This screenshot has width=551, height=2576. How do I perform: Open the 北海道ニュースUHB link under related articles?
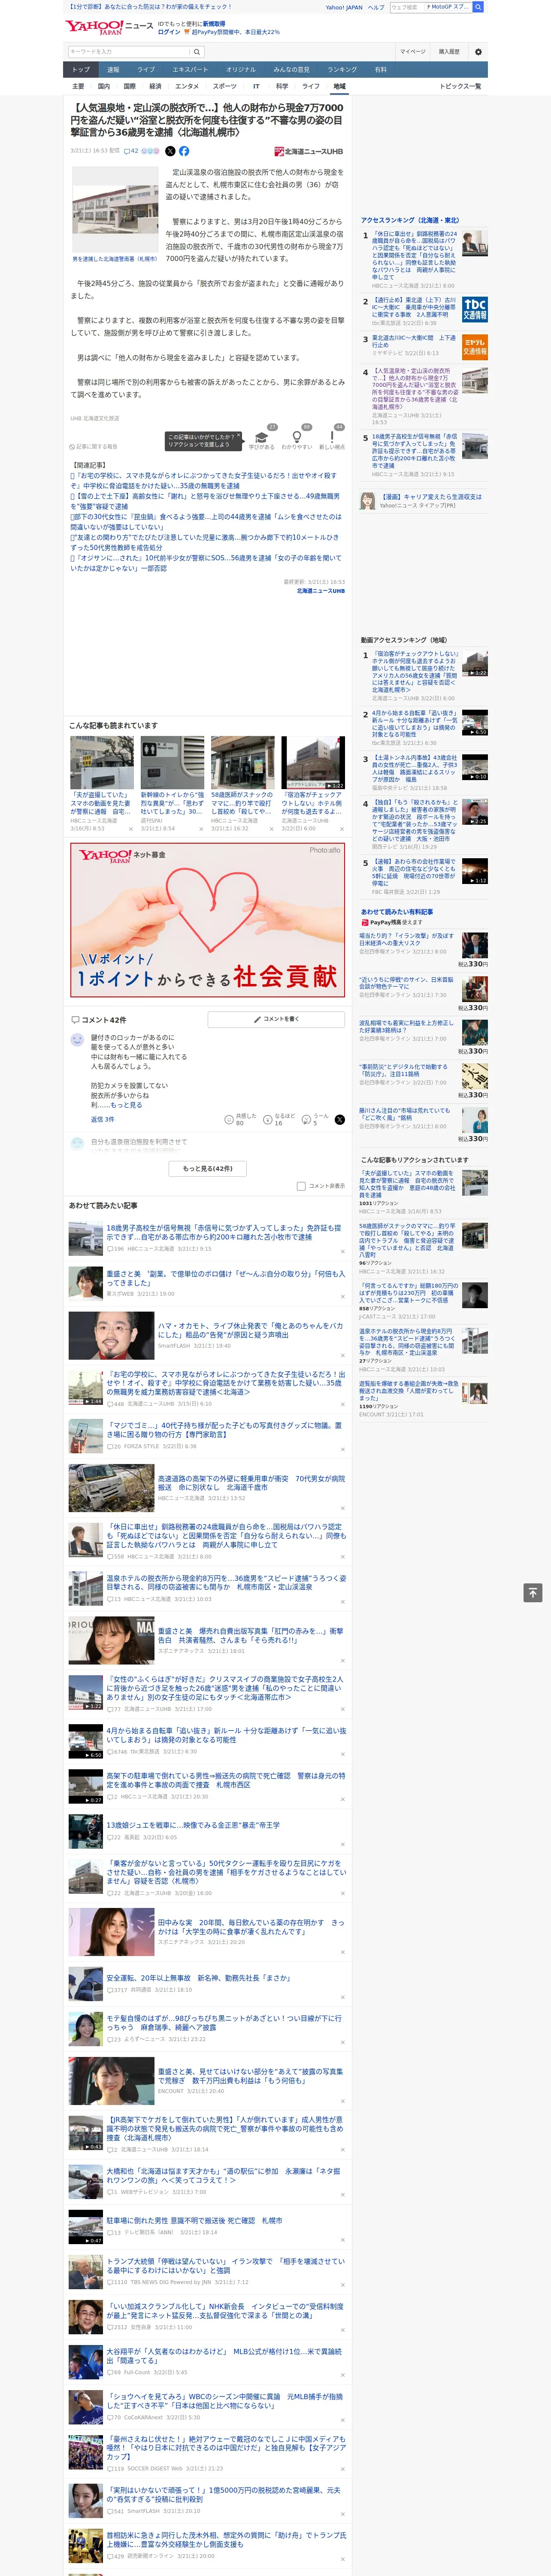(x=320, y=591)
